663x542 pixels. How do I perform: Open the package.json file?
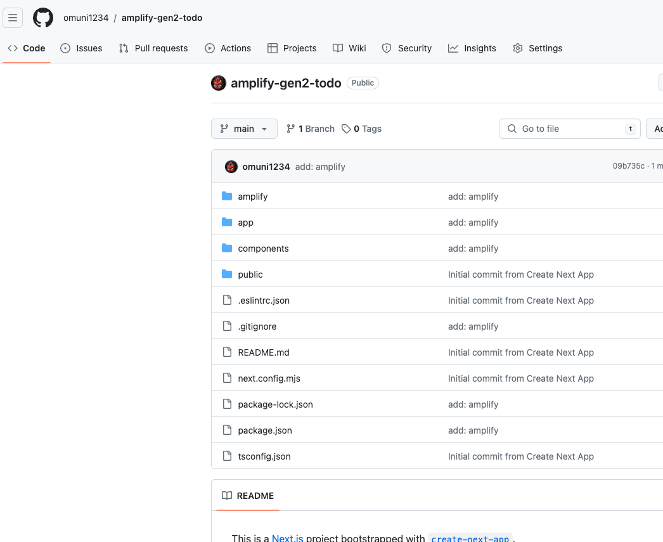point(265,430)
